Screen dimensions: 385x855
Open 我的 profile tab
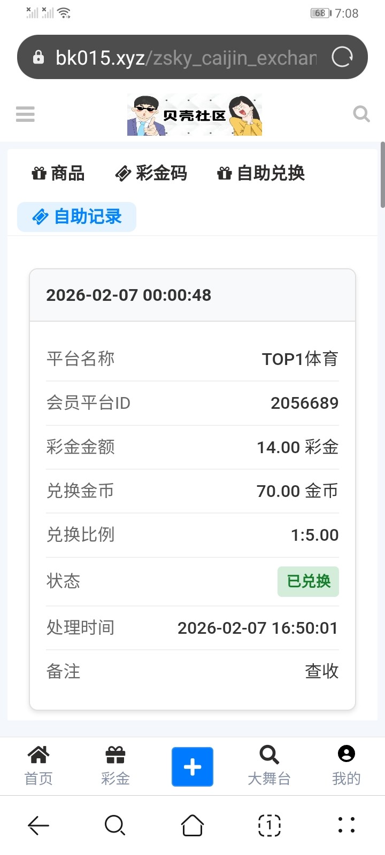pos(346,766)
